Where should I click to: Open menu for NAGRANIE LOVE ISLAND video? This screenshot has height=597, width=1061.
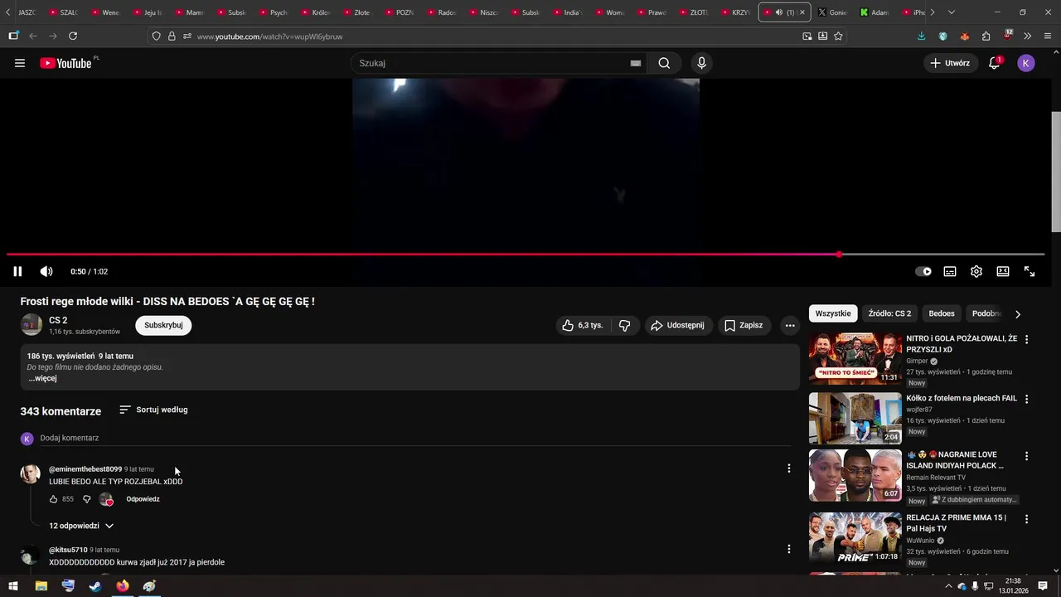1026,456
